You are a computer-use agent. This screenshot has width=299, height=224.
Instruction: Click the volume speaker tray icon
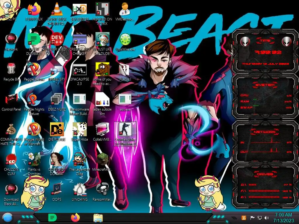(267, 218)
